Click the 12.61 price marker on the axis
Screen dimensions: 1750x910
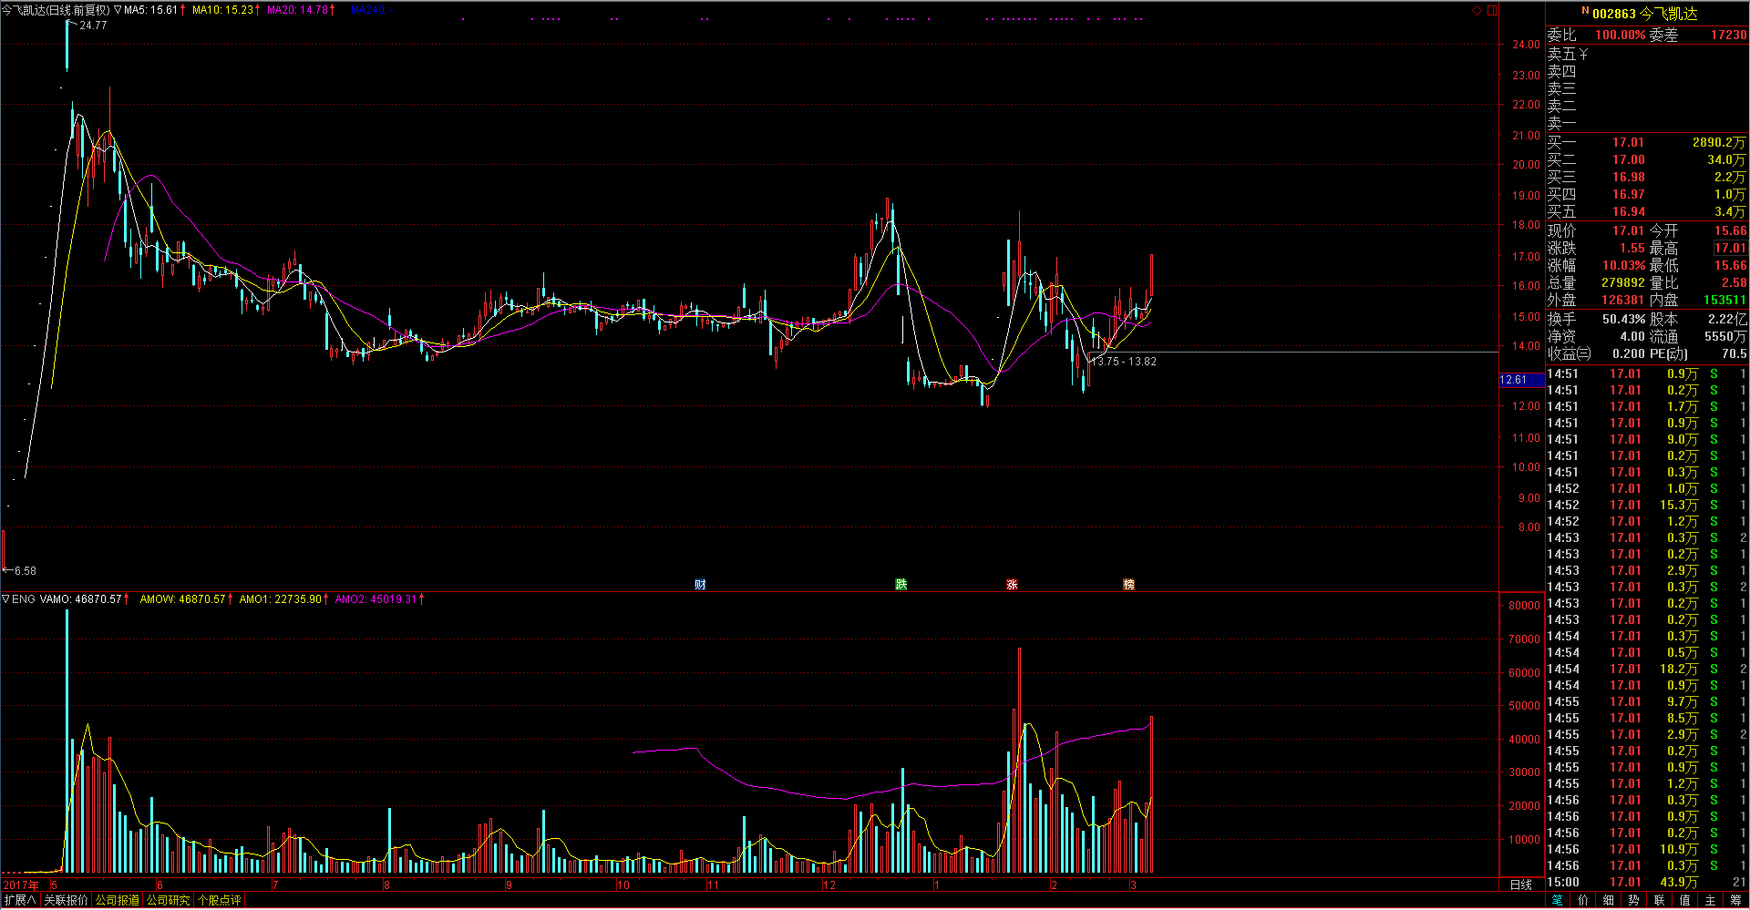1513,380
